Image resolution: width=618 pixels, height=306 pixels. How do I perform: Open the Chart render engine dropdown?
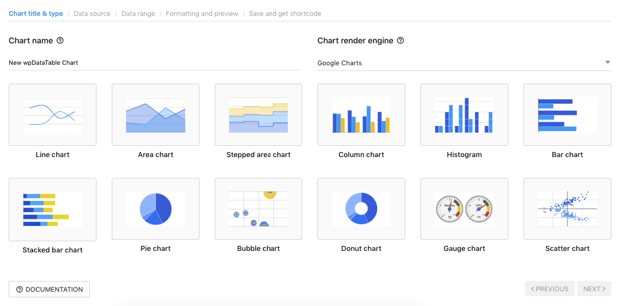(464, 63)
